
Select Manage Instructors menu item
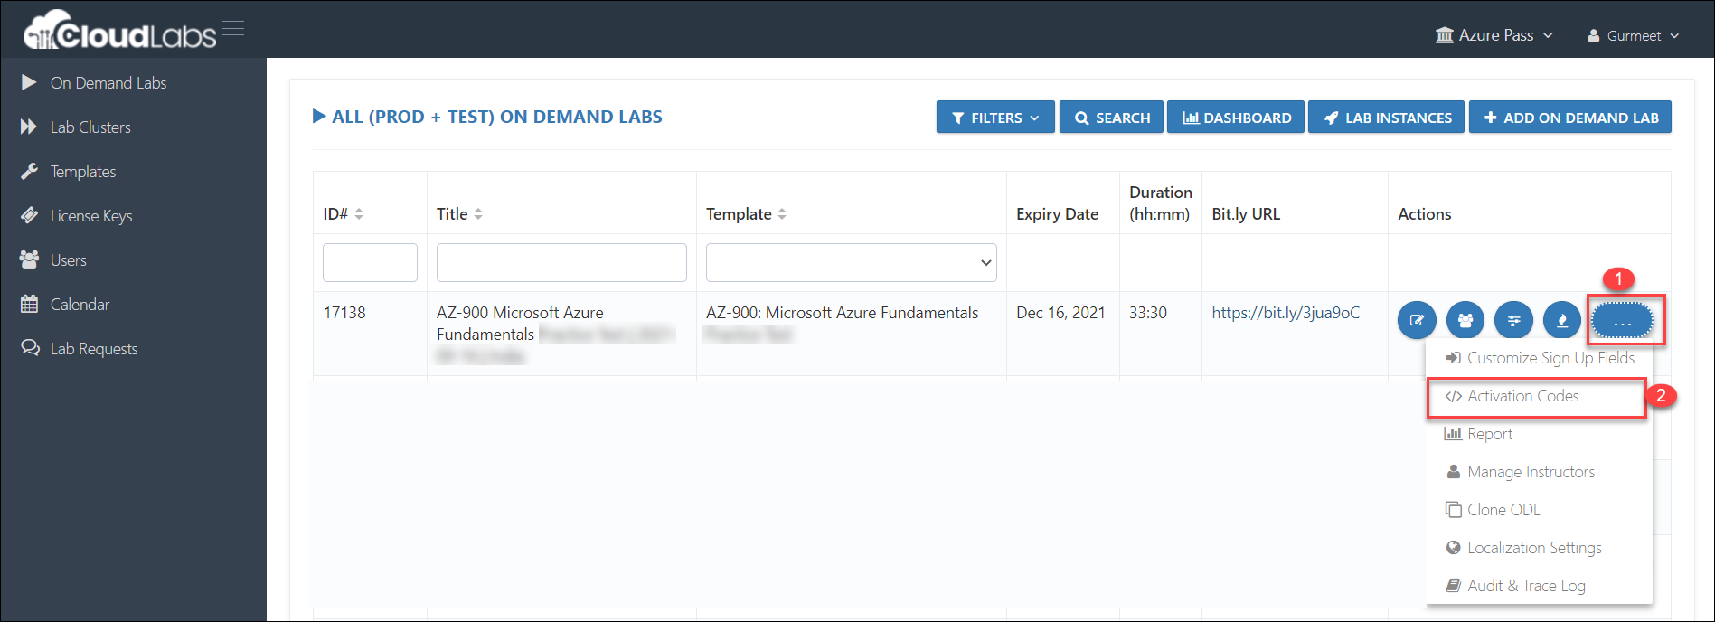coord(1540,472)
